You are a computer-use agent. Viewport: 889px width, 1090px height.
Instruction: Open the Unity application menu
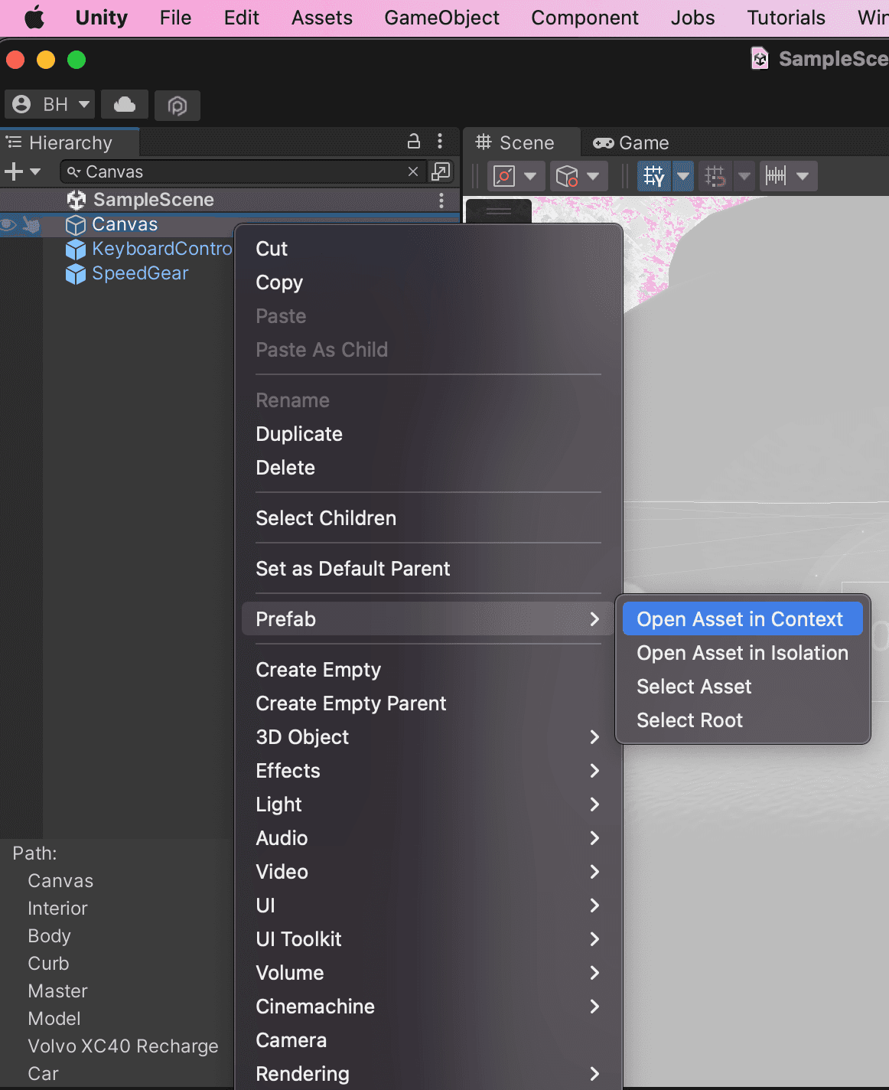tap(102, 18)
